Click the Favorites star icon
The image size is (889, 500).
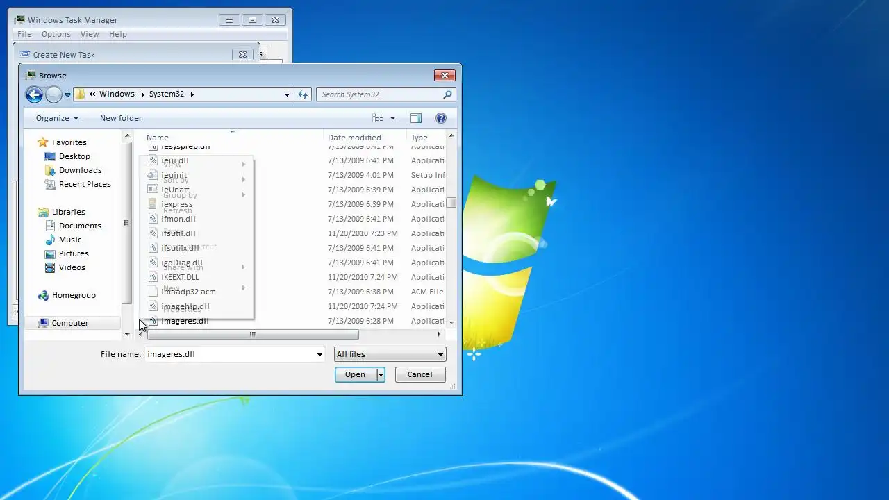tap(43, 142)
